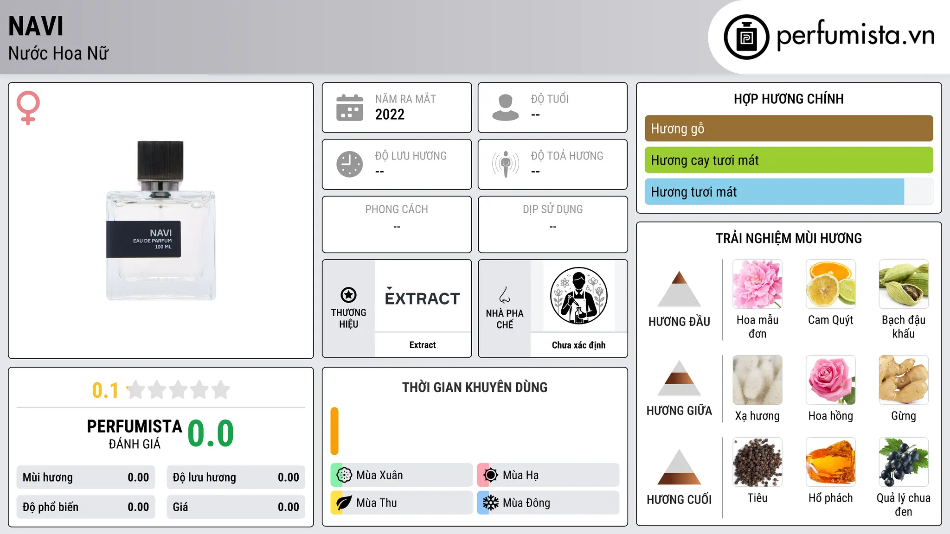Select the Mùa Thu season label
Screen dimensions: 950x534
[377, 503]
